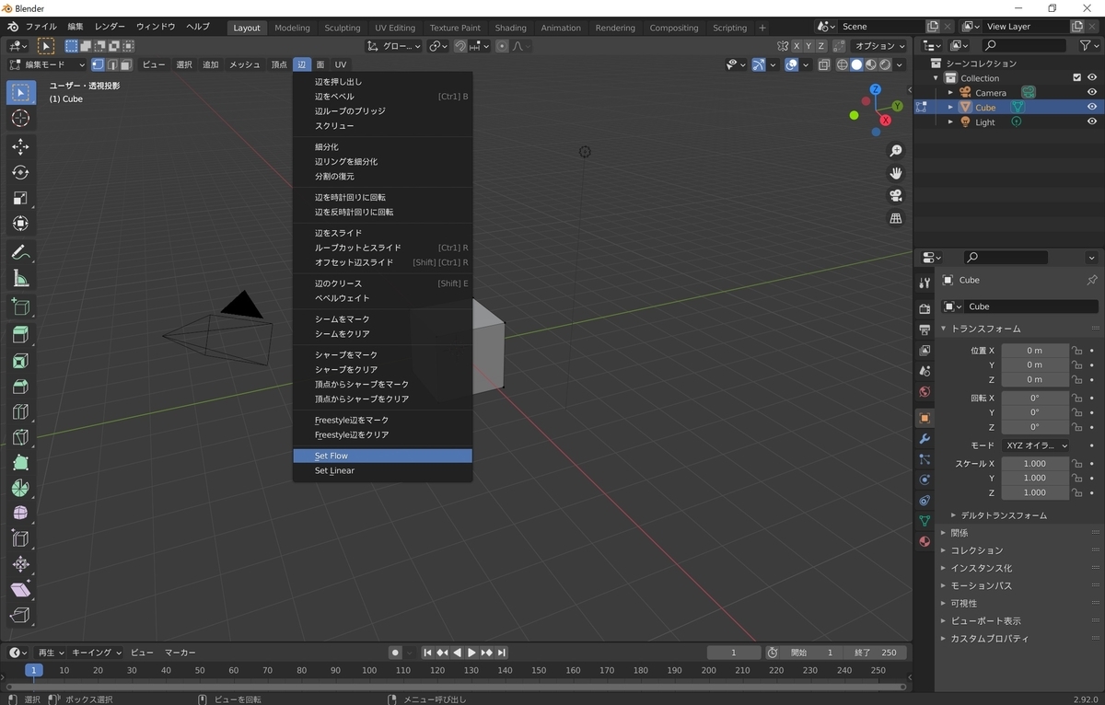Screen dimensions: 1105x705
Task: Toggle X-ray mode in the header
Action: point(823,64)
